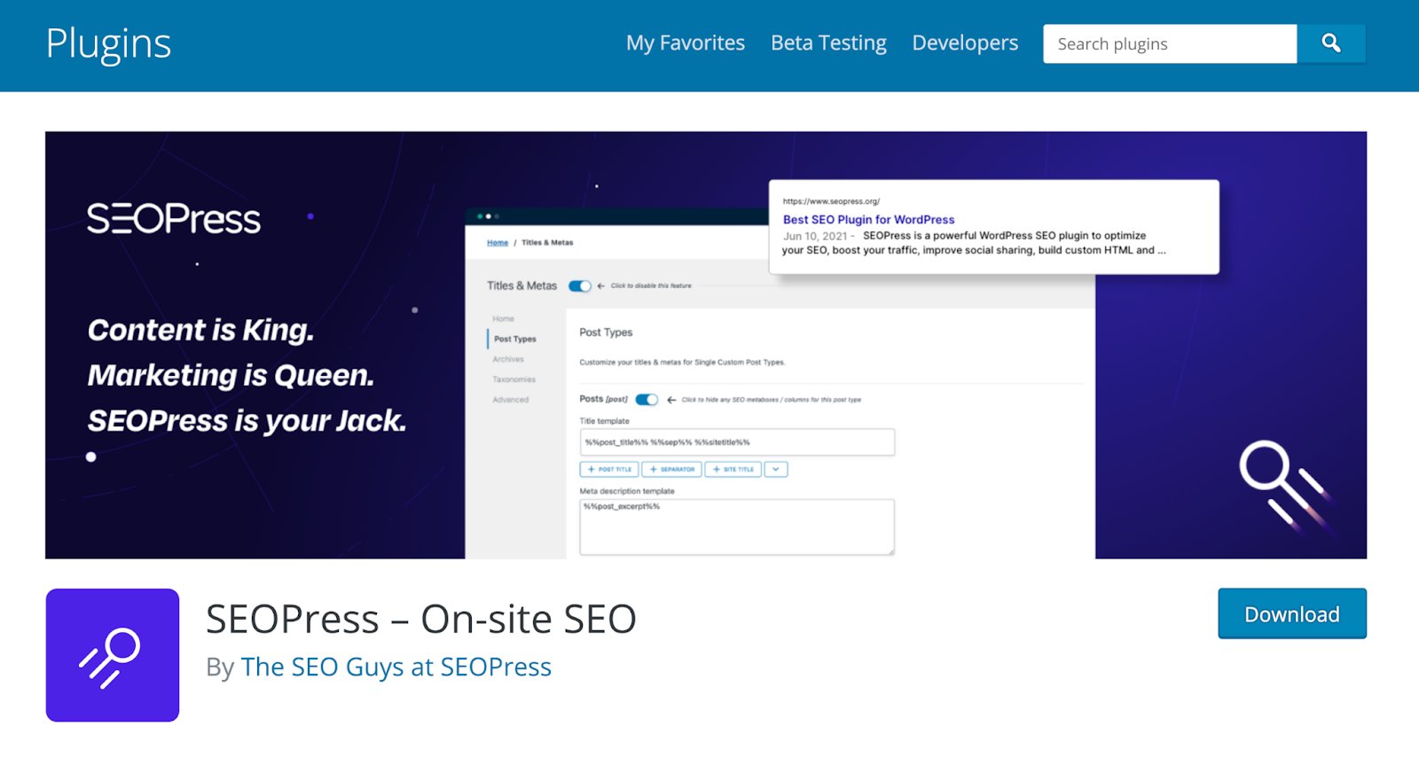Toggle the Titles & Metas feature switch

pyautogui.click(x=580, y=286)
